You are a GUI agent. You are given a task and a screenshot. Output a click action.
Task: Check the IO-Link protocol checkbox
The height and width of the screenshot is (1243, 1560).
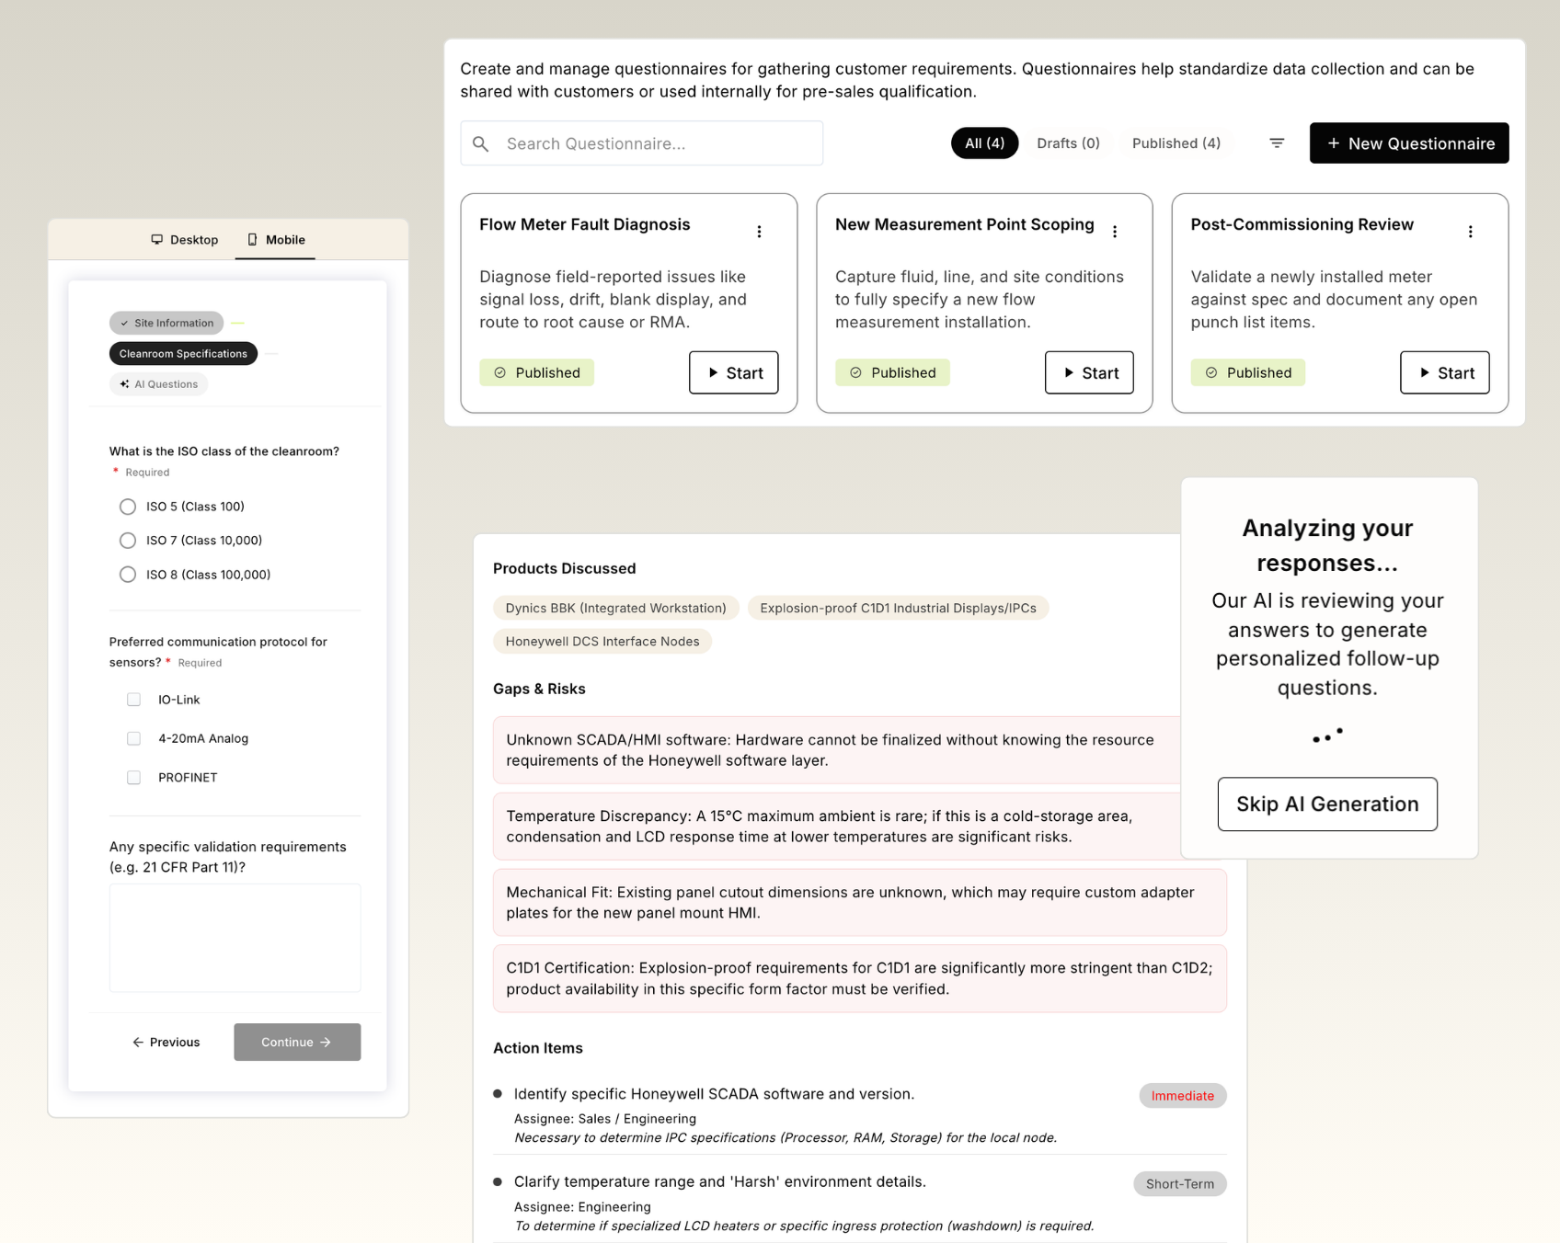[x=134, y=700]
